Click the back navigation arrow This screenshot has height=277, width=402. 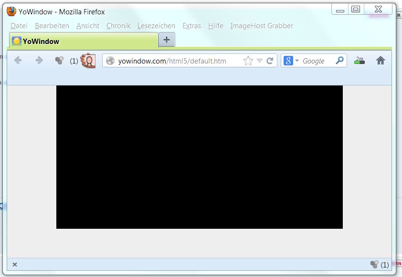(18, 60)
